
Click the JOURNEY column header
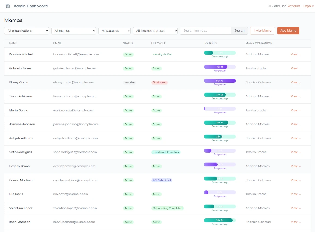pyautogui.click(x=210, y=43)
